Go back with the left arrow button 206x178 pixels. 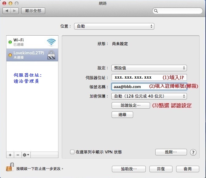click(x=6, y=11)
